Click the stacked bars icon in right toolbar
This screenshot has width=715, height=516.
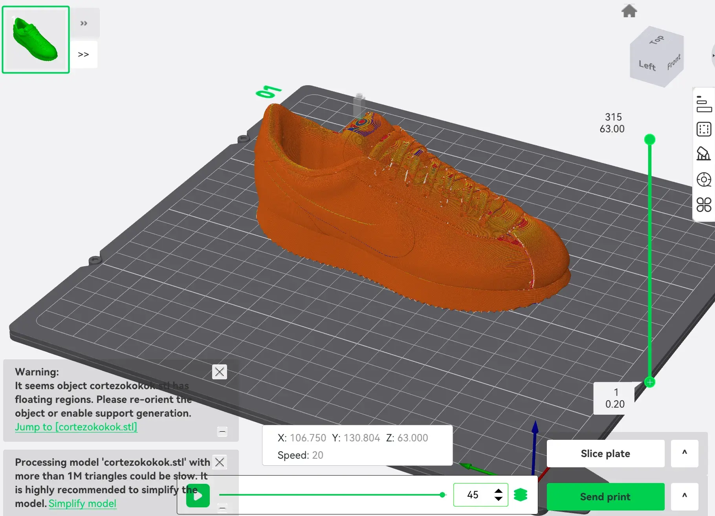(704, 104)
